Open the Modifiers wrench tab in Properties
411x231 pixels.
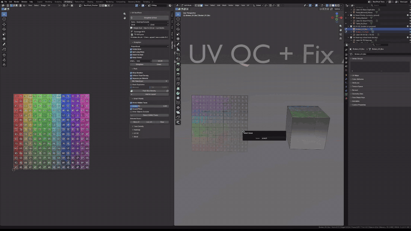(346, 79)
